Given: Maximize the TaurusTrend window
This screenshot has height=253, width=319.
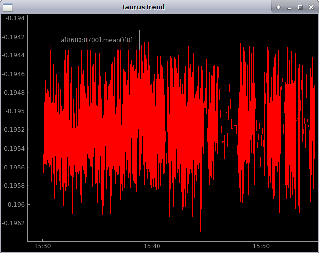Looking at the screenshot, I should point(300,7).
